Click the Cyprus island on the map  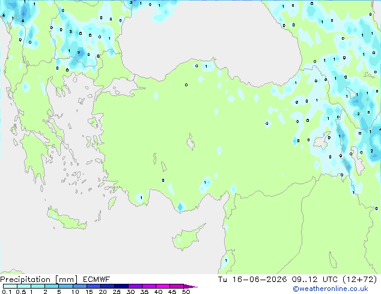(187, 238)
